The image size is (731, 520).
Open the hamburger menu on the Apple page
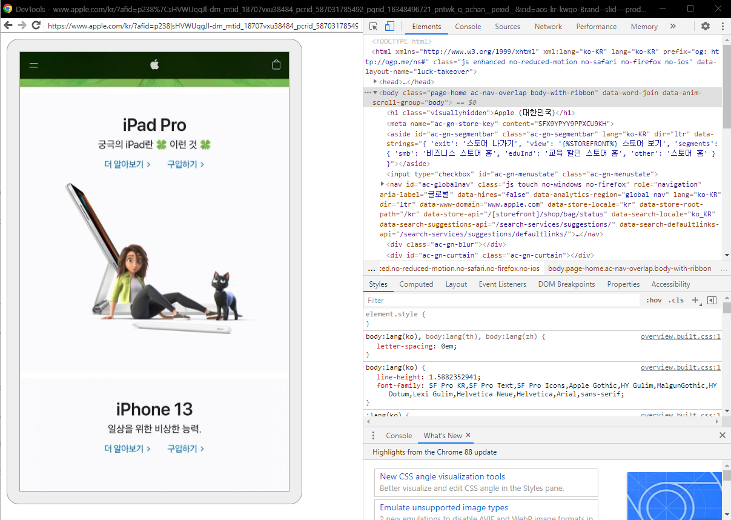tap(34, 65)
